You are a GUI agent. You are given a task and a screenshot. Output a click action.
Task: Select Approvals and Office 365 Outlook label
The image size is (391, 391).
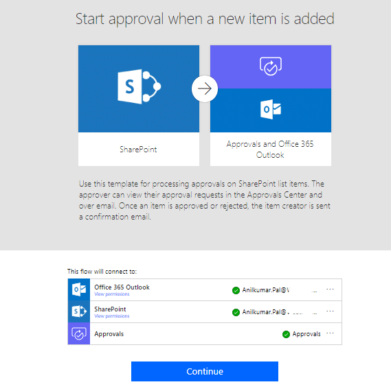(x=270, y=150)
